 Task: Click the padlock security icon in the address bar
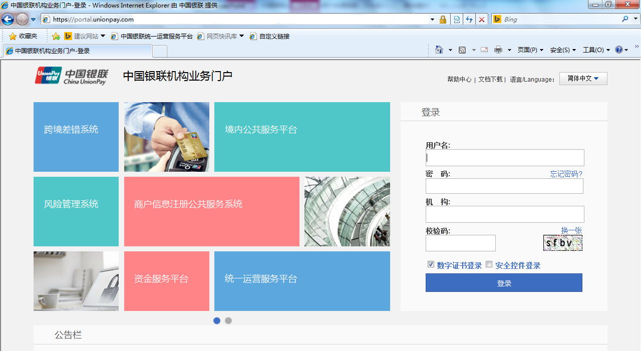pyautogui.click(x=443, y=19)
